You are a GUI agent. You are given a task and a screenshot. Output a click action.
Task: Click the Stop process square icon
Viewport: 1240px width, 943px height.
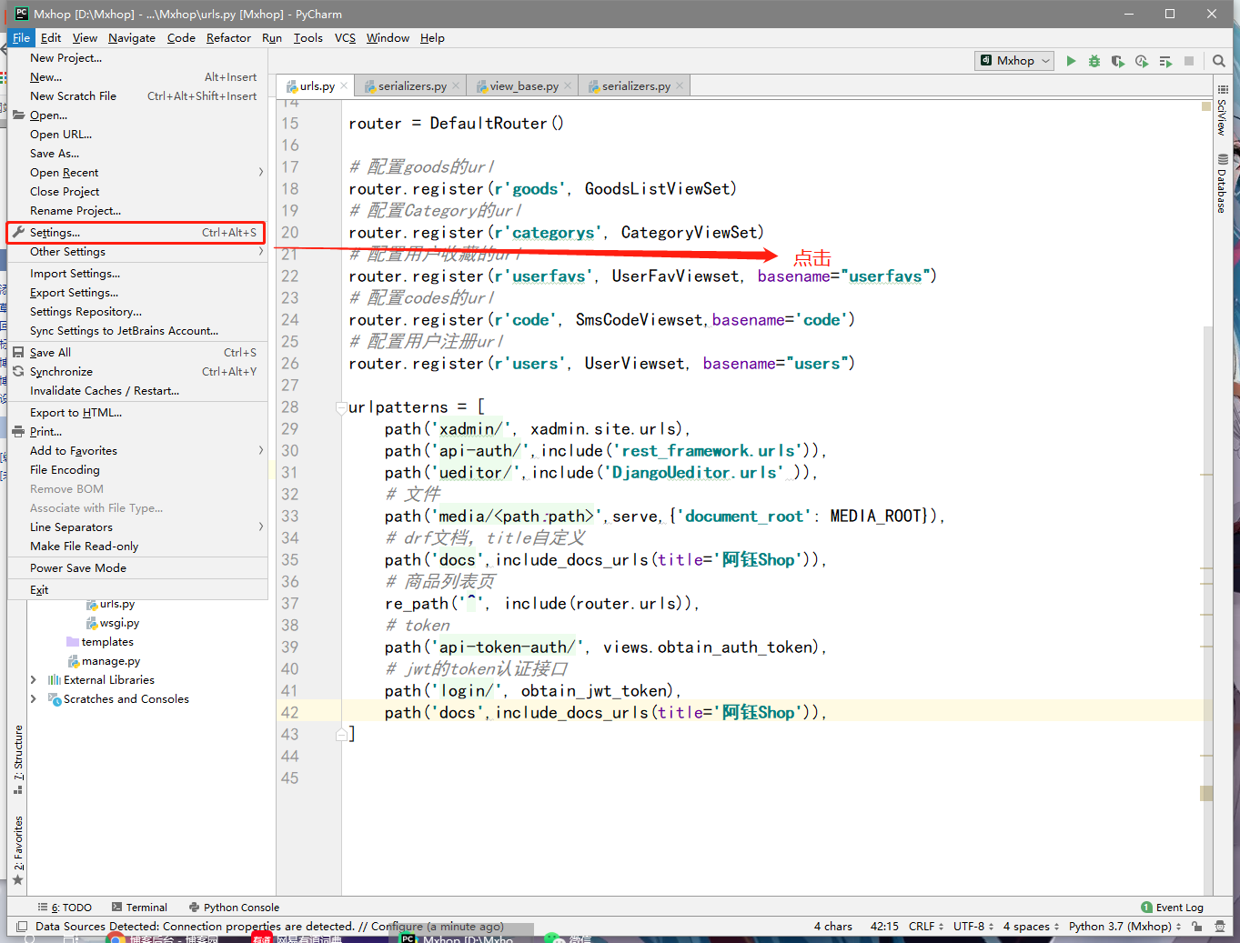point(1189,61)
